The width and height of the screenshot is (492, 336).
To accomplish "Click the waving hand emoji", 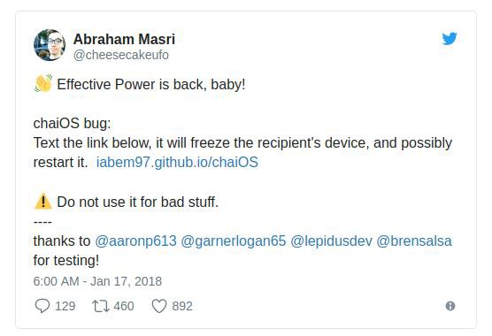I will click(43, 84).
